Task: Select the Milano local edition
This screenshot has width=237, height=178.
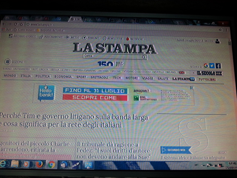Action: click(171, 72)
